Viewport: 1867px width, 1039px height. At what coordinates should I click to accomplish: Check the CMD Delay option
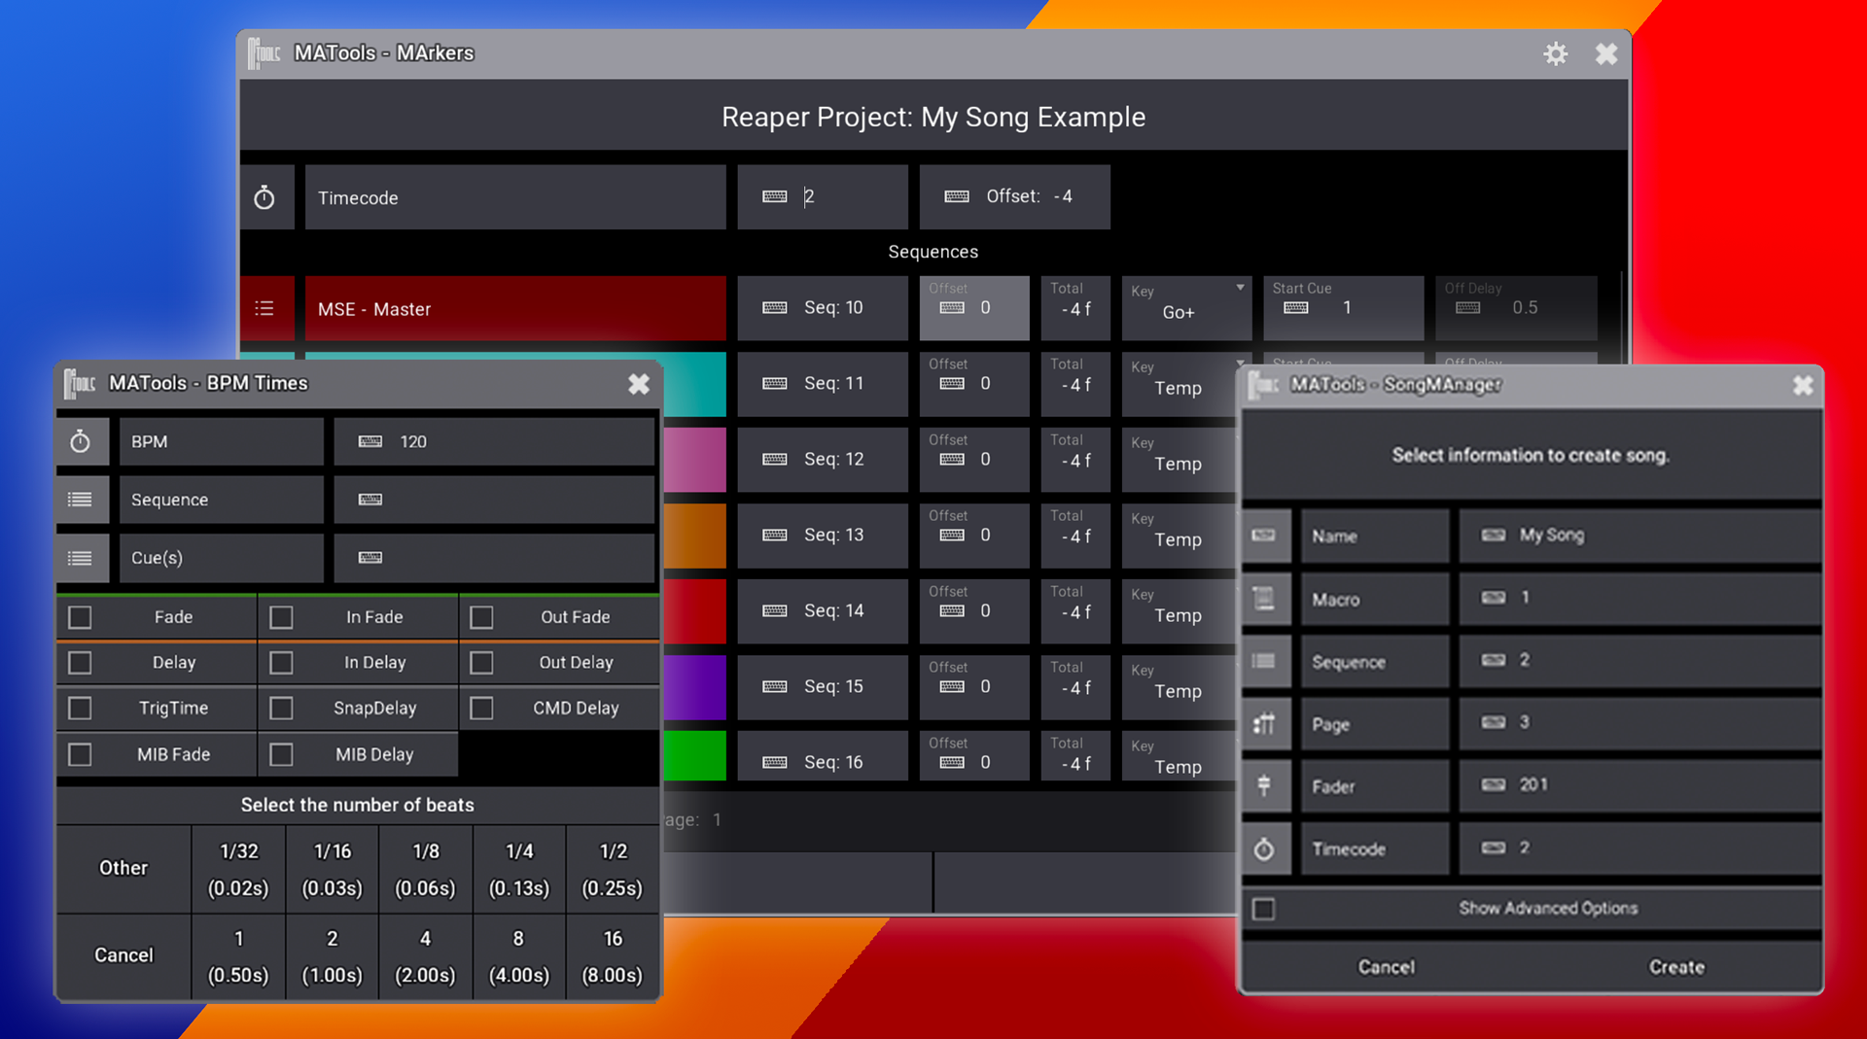tap(481, 709)
